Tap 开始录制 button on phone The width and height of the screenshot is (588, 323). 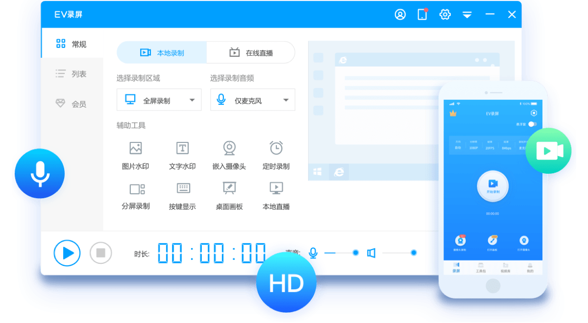[x=492, y=186]
